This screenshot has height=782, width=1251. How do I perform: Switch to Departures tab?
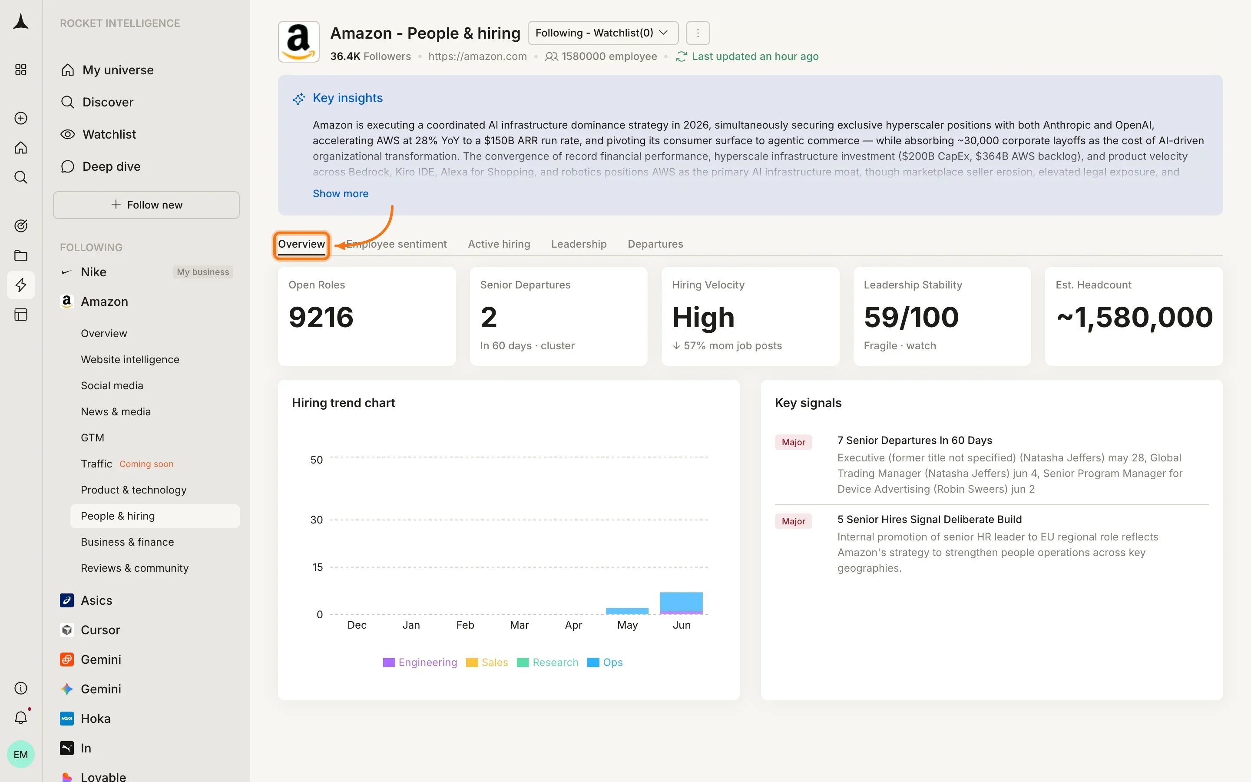[x=655, y=244]
